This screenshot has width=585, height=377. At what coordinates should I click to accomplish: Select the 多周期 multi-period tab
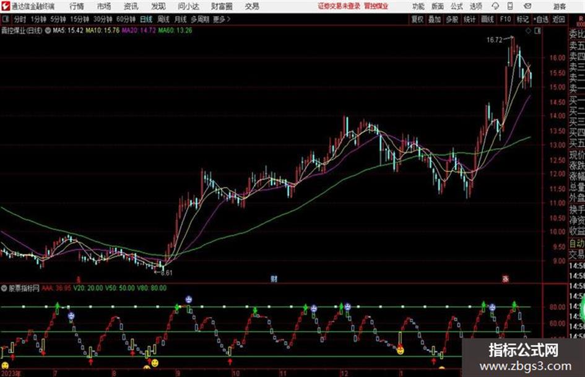click(x=200, y=19)
